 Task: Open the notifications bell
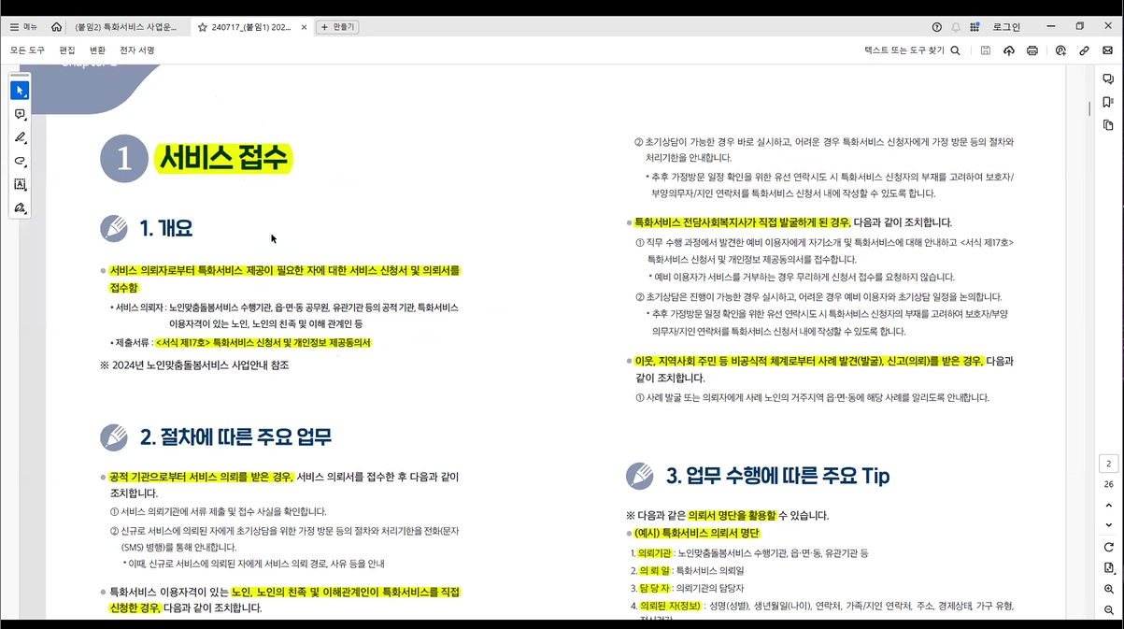click(x=956, y=27)
